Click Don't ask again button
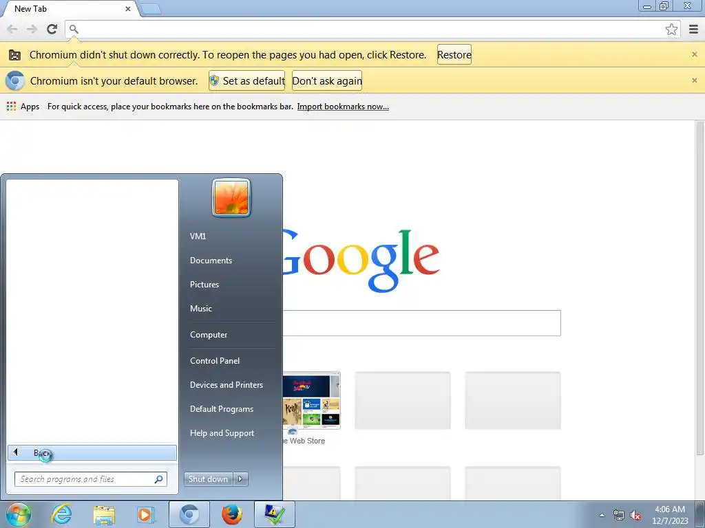The height and width of the screenshot is (528, 705). coord(327,81)
